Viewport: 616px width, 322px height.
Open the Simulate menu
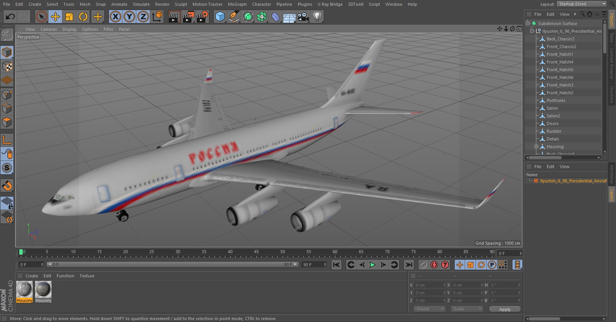click(x=141, y=4)
